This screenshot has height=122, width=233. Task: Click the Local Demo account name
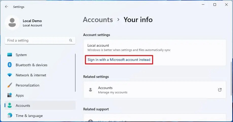coord(32,21)
